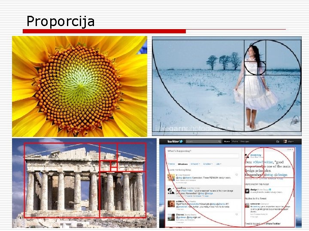Click the What's happening tweet box
This screenshot has width=309, height=231.
point(203,156)
